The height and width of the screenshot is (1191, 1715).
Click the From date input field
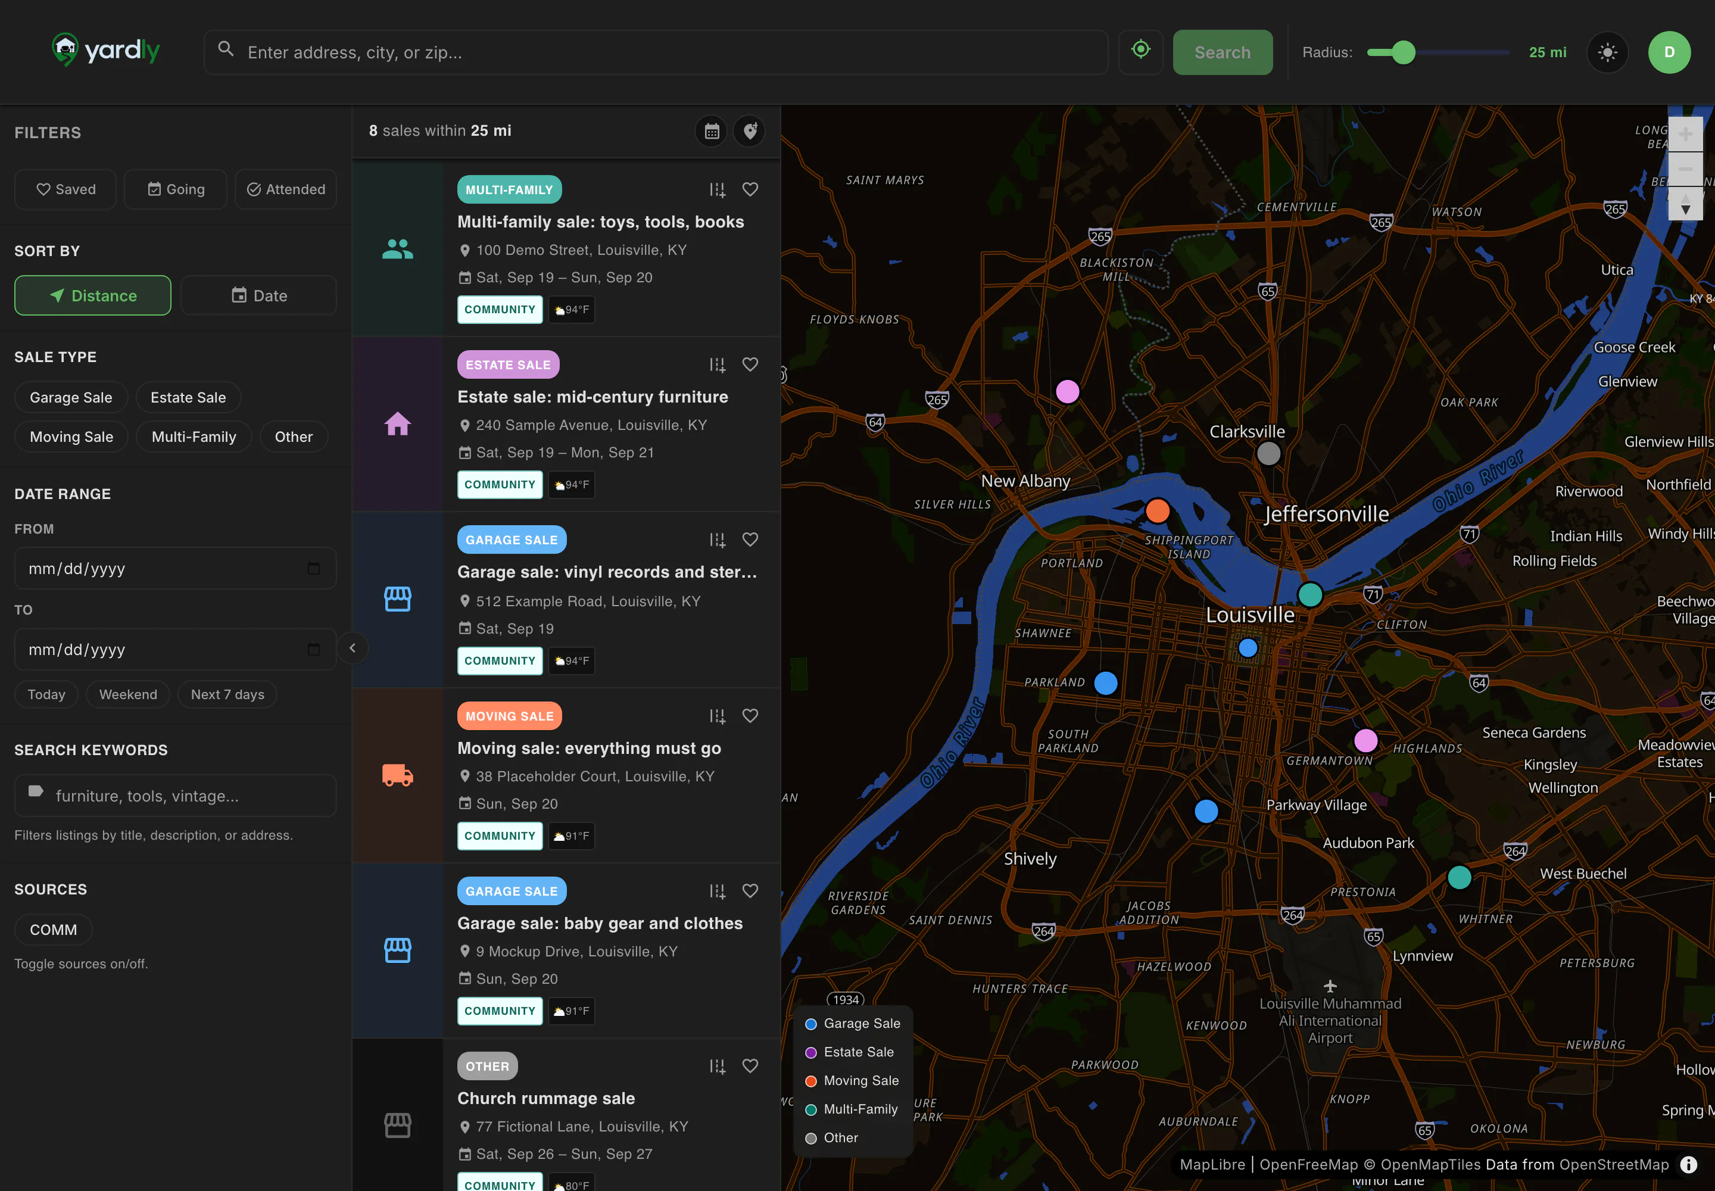pos(176,569)
